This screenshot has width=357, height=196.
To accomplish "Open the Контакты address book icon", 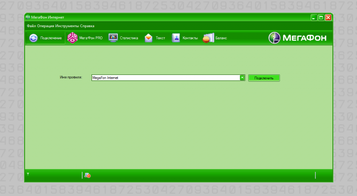I will 176,38.
